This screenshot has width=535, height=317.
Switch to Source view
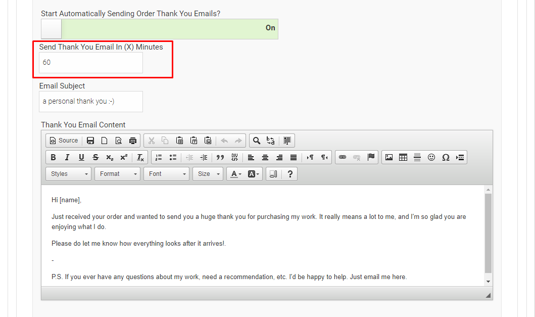63,141
